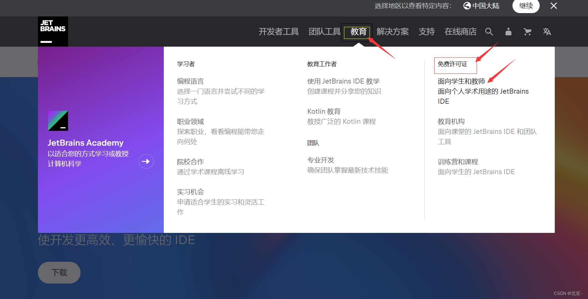Click the 继续 button
Viewport: 588px width, 299px height.
(x=526, y=6)
